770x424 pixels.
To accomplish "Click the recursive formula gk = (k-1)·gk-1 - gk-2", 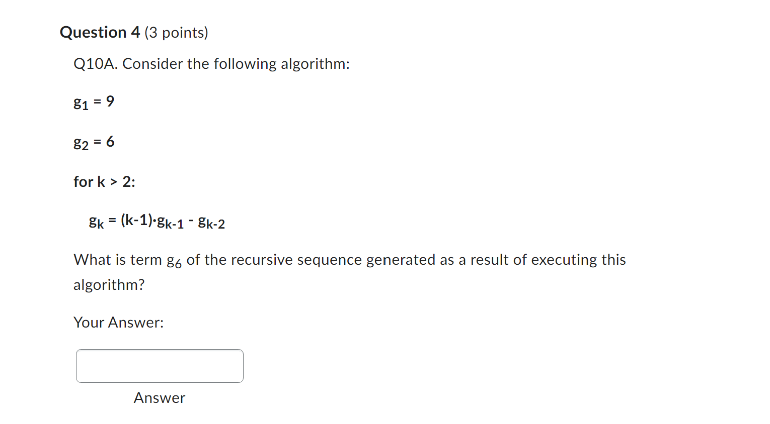I will point(157,221).
